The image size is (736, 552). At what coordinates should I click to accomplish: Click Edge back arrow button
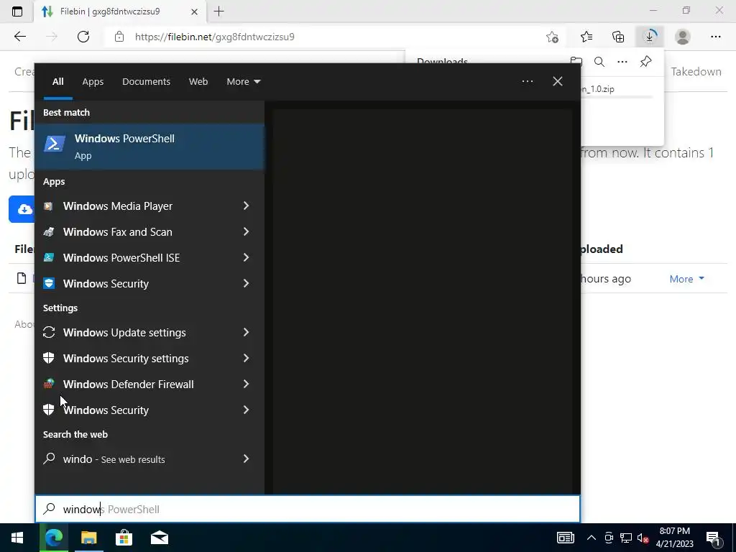pos(19,37)
